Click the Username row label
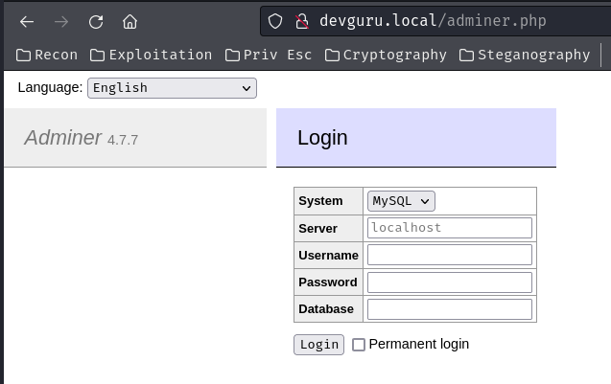This screenshot has width=611, height=384. [x=328, y=256]
